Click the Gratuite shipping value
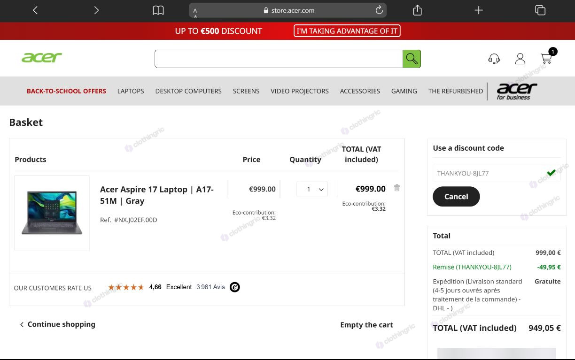This screenshot has width=575, height=360. (548, 282)
